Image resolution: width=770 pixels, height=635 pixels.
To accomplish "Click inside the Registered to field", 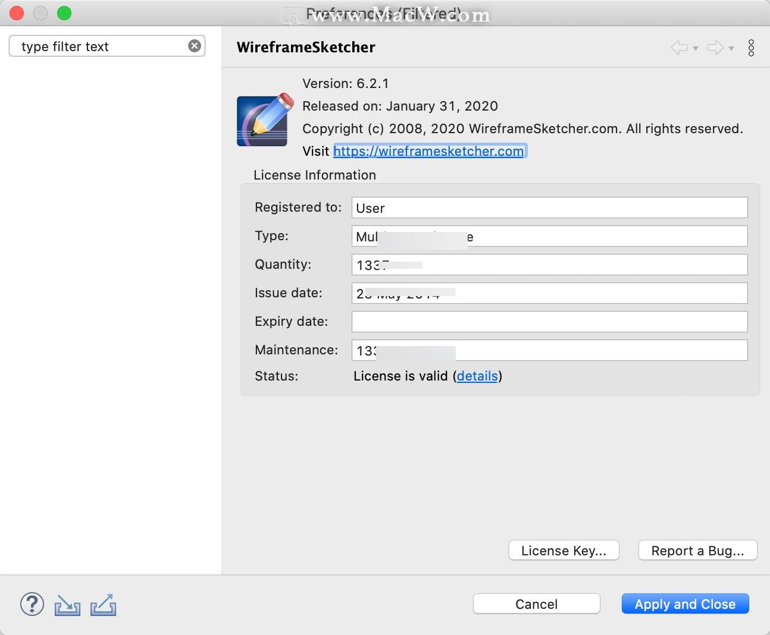I will [x=549, y=208].
